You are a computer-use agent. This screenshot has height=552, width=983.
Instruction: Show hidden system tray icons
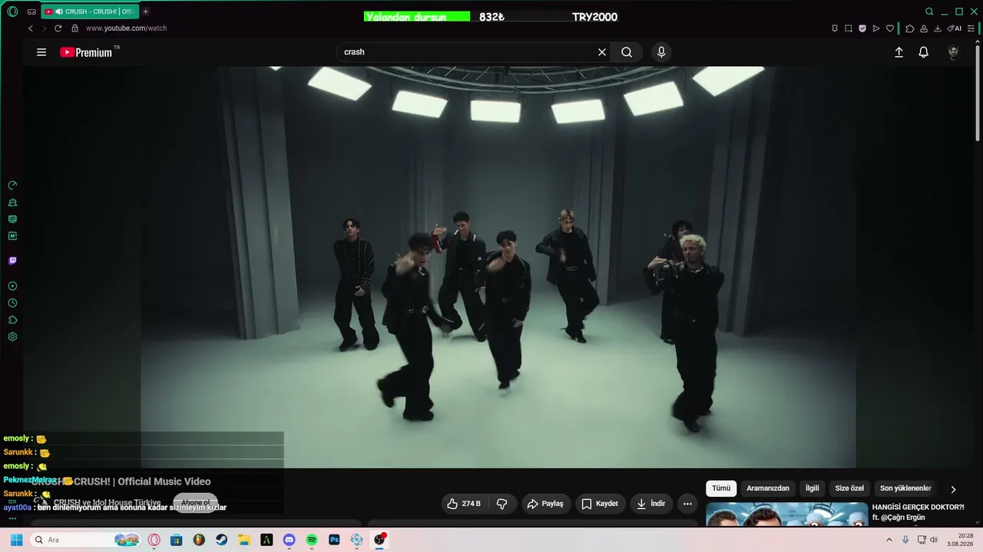[x=889, y=540]
